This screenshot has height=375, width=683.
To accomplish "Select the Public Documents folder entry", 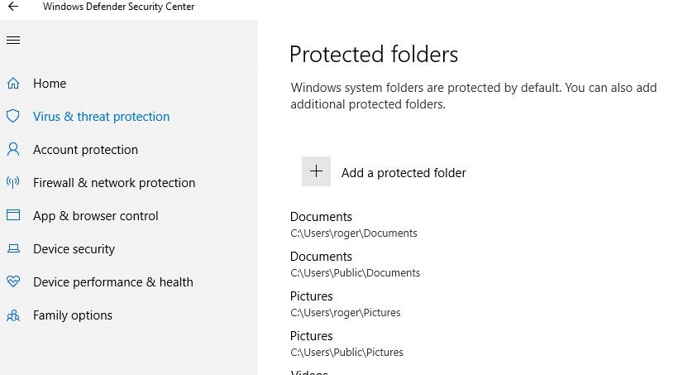I will point(355,264).
